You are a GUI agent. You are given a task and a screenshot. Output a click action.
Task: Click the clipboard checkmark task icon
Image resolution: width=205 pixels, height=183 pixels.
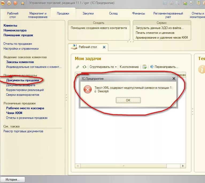pos(145,67)
